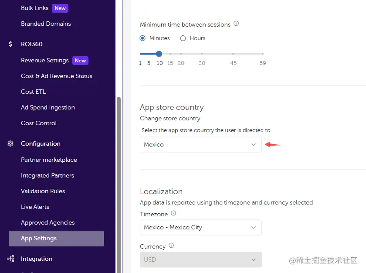366x273 pixels.
Task: Go to Revenue Settings
Action: (x=45, y=60)
